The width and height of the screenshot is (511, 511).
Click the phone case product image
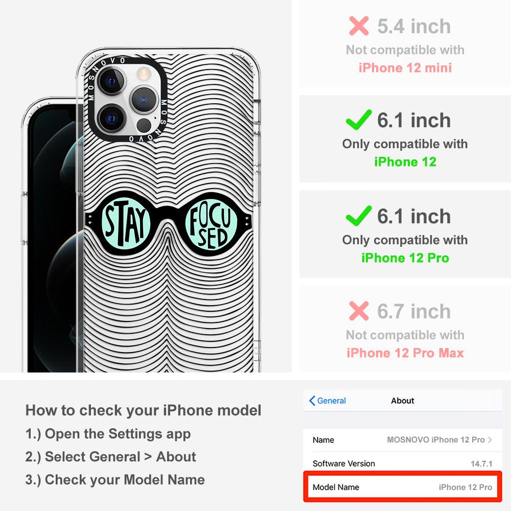tap(142, 210)
